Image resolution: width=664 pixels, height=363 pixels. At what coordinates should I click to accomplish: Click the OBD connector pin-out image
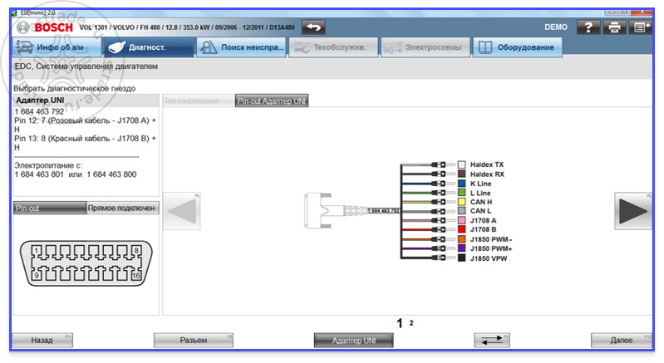pos(86,263)
